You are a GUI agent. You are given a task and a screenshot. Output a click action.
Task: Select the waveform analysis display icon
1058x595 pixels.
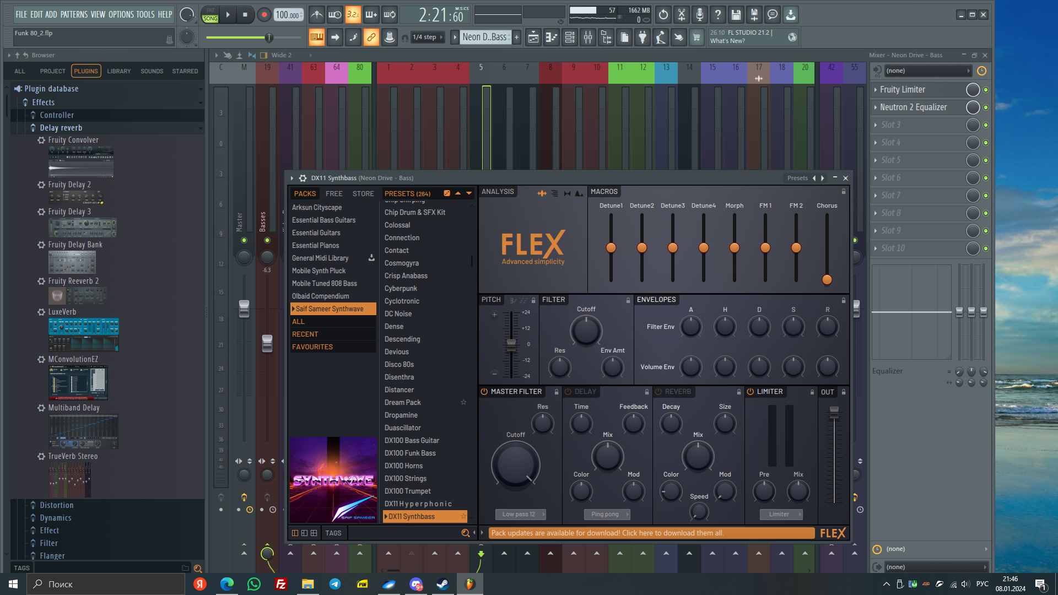542,193
